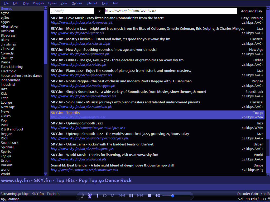Select the Various genre
The image size is (270, 202).
[x=7, y=165]
